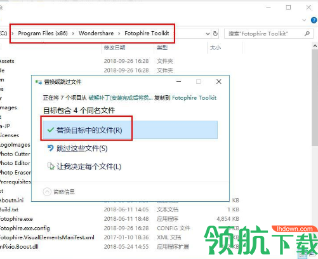This screenshot has width=318, height=259.
Task: Open Fotophire Toolkit destination link in dialog
Action: point(194,98)
